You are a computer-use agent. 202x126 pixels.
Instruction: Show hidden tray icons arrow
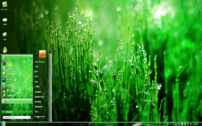(173, 124)
